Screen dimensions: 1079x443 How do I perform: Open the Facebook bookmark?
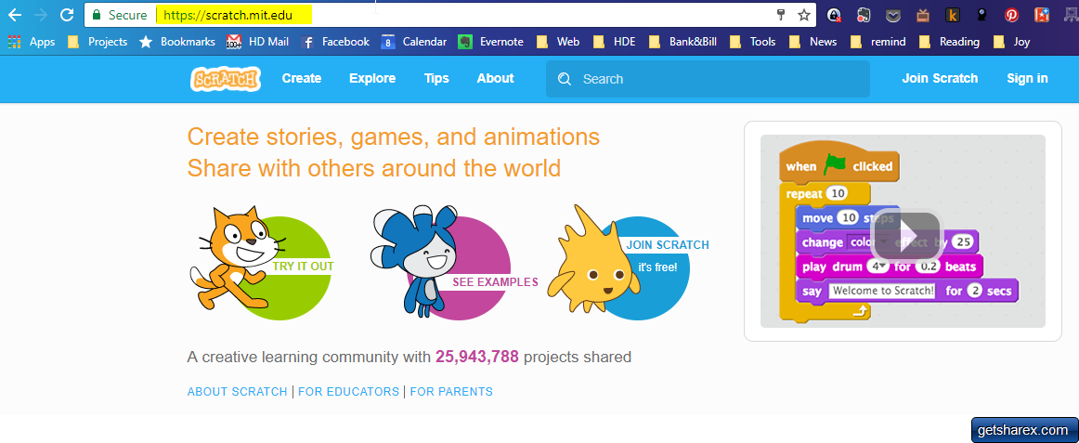click(335, 42)
